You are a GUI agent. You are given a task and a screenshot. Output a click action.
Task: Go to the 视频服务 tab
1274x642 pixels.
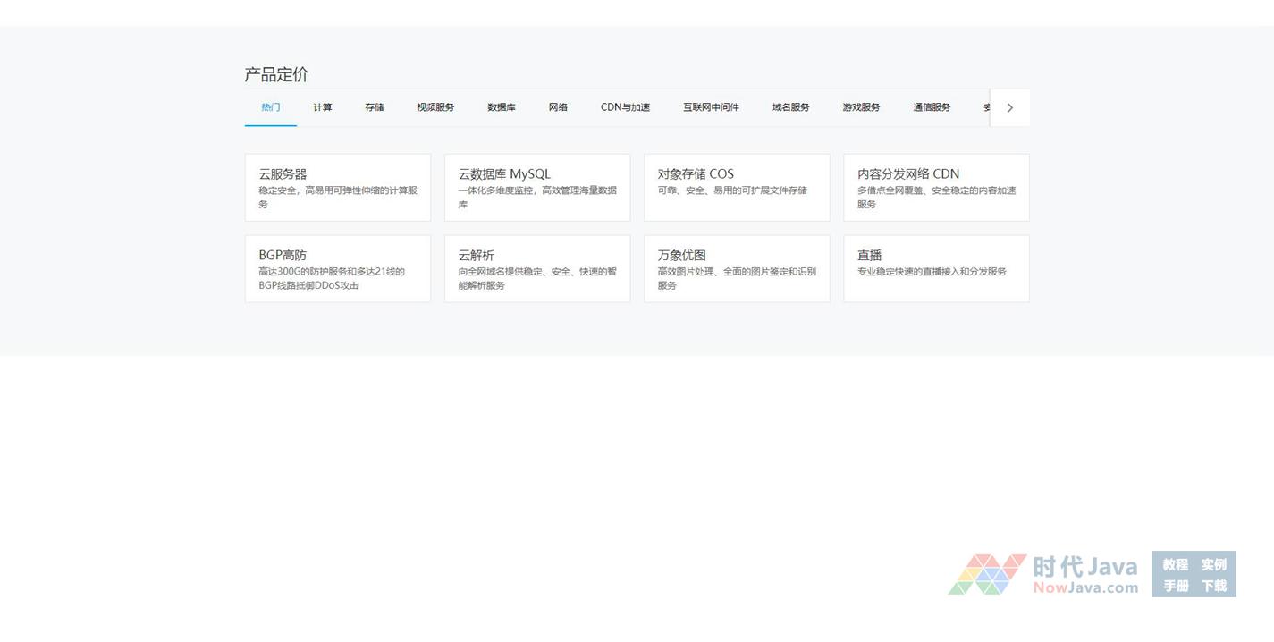pos(435,107)
